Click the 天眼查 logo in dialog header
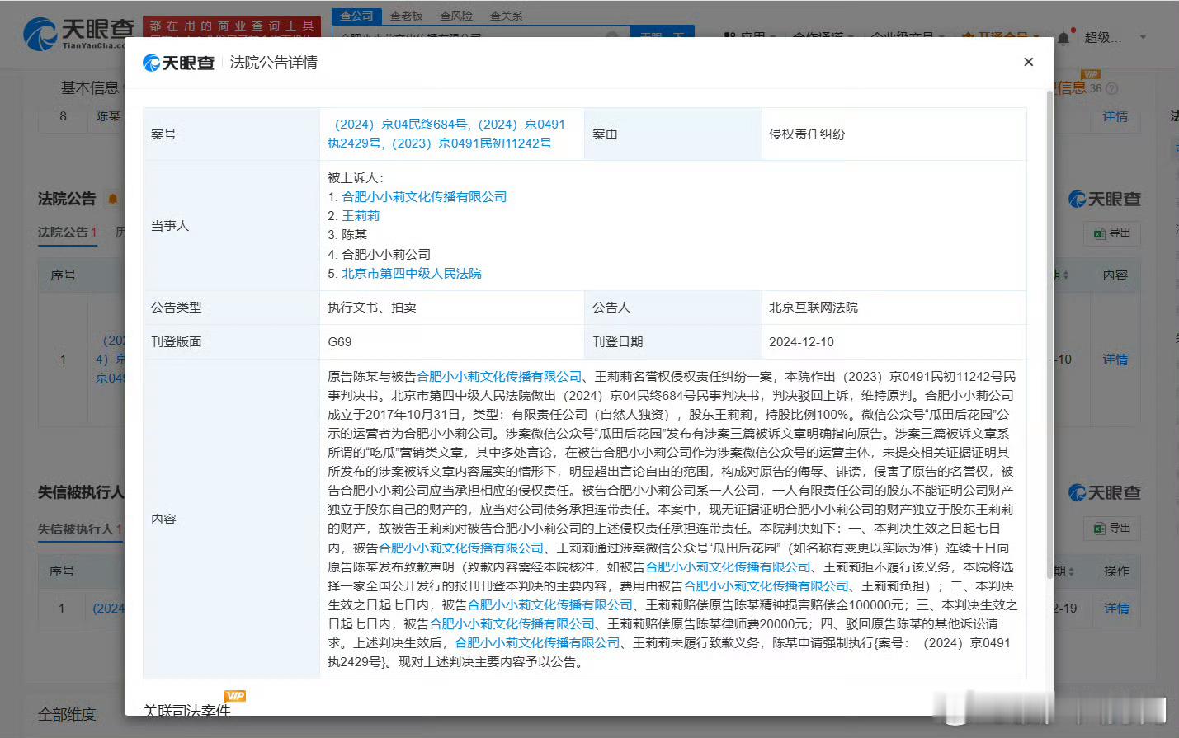1179x738 pixels. 178,63
